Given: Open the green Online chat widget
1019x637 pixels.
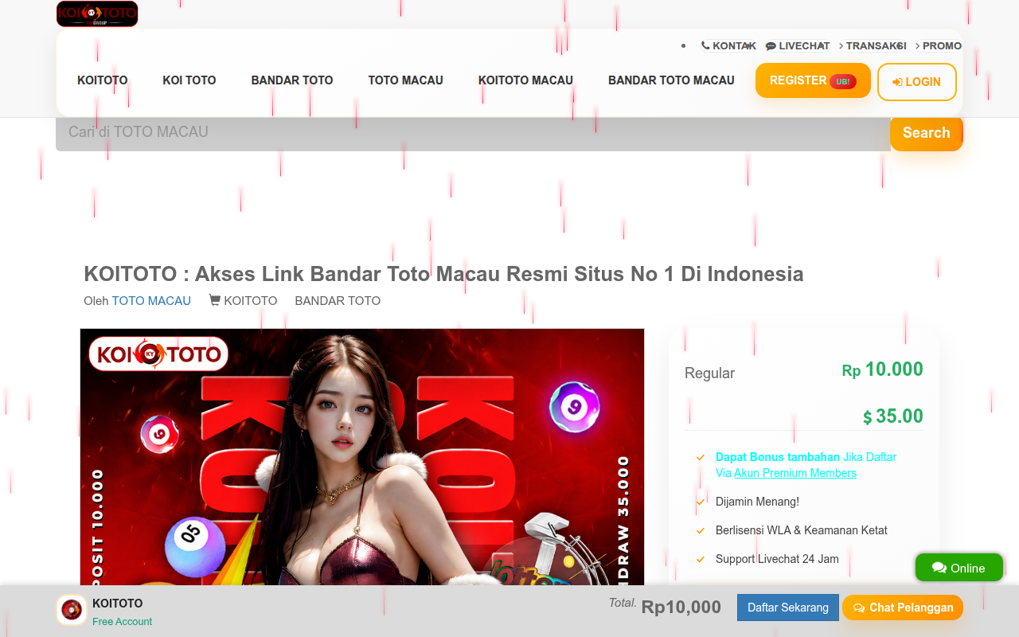Looking at the screenshot, I should 959,568.
